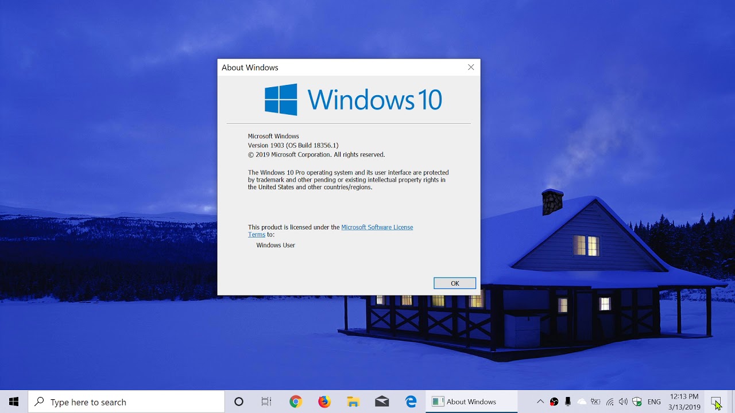Launch Microsoft Edge from the taskbar
The width and height of the screenshot is (735, 413).
411,402
